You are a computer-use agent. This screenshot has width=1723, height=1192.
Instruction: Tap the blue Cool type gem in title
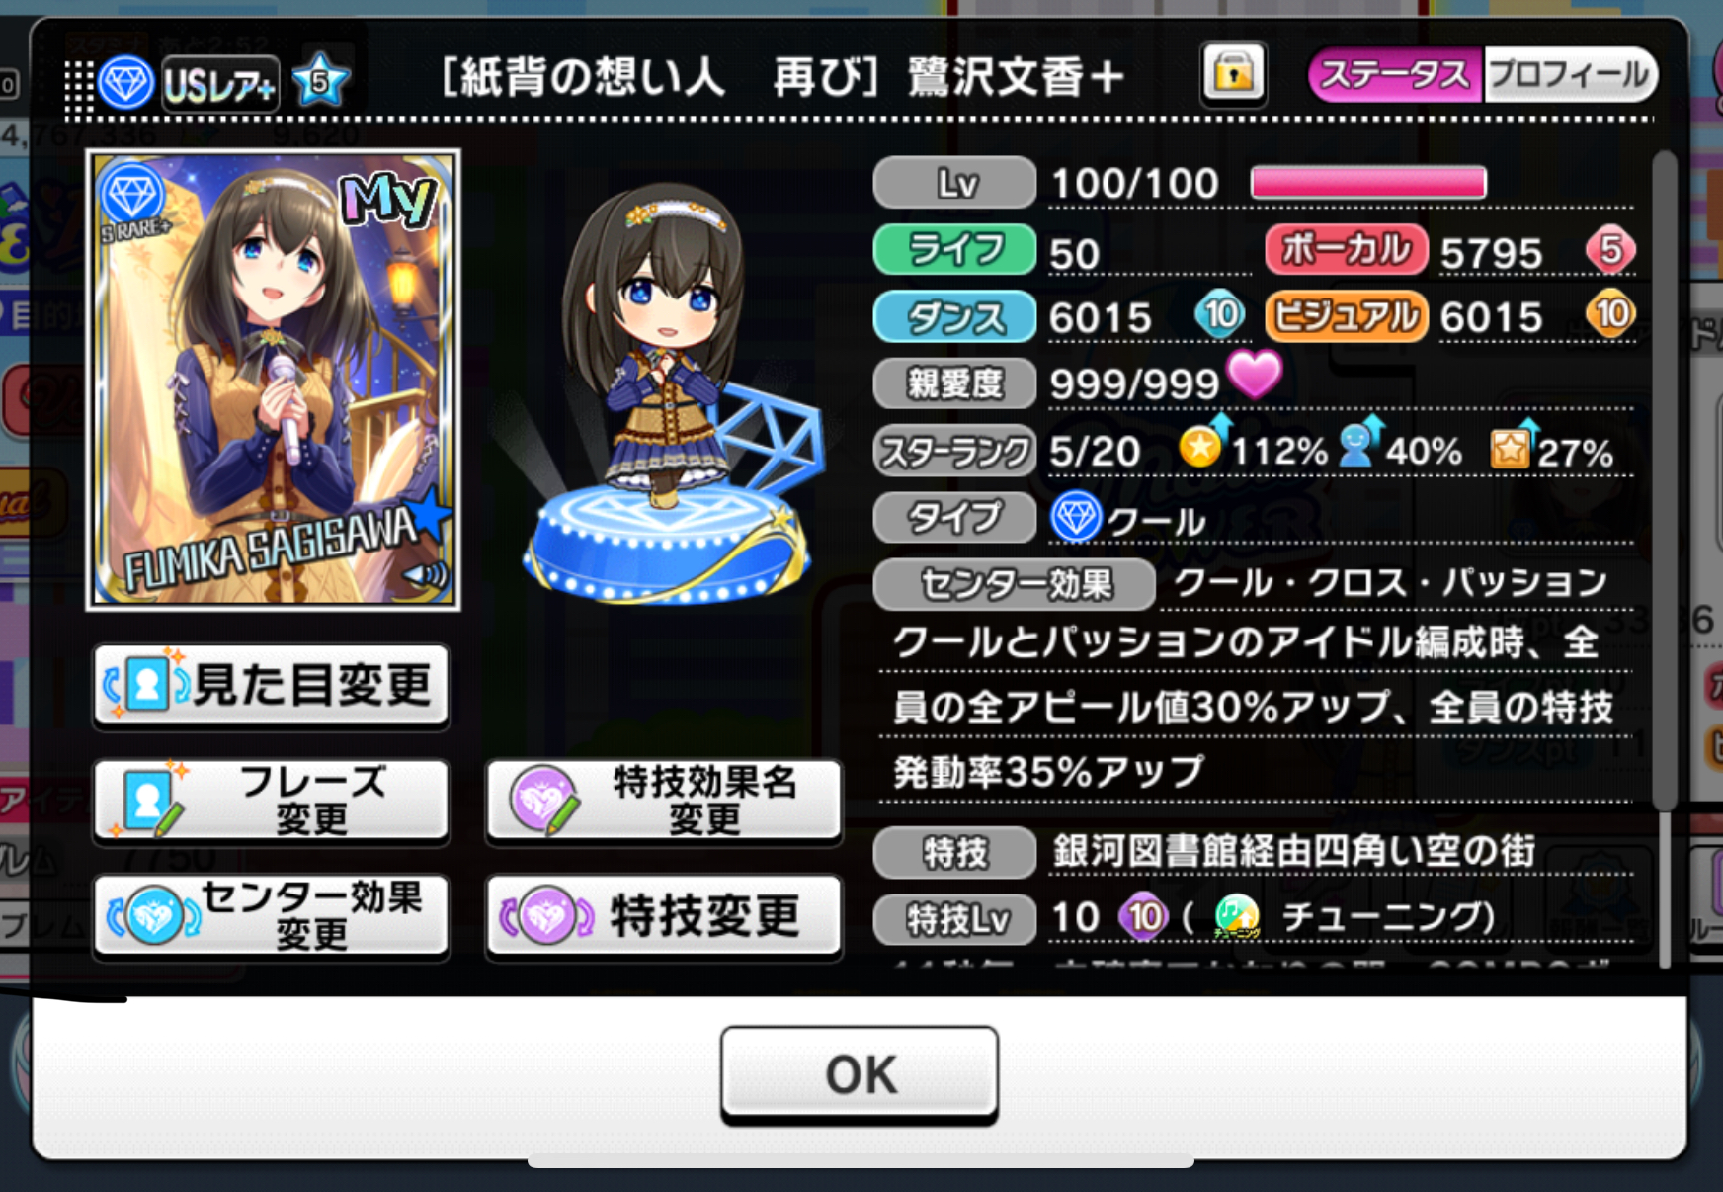125,82
